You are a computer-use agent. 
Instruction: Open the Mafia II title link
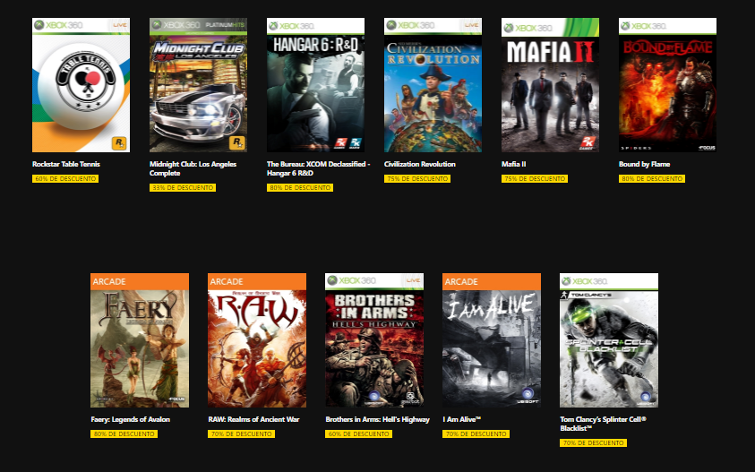(514, 164)
